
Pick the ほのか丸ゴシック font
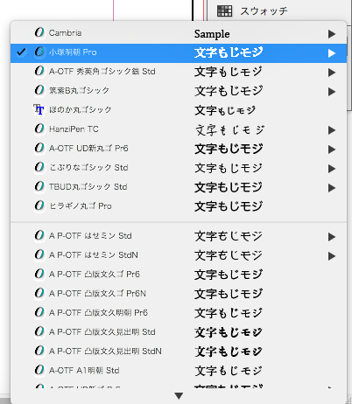point(179,110)
